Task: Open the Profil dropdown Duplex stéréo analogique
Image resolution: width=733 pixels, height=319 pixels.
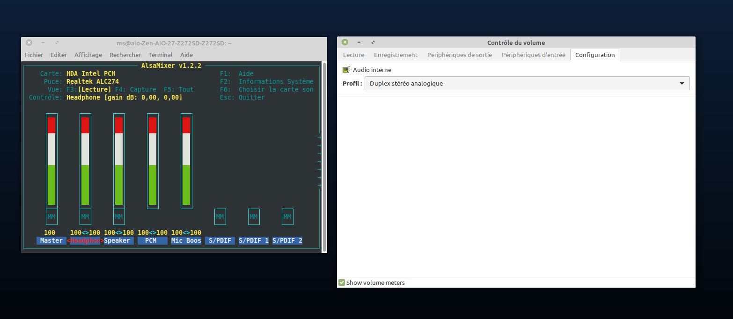Action: point(527,84)
